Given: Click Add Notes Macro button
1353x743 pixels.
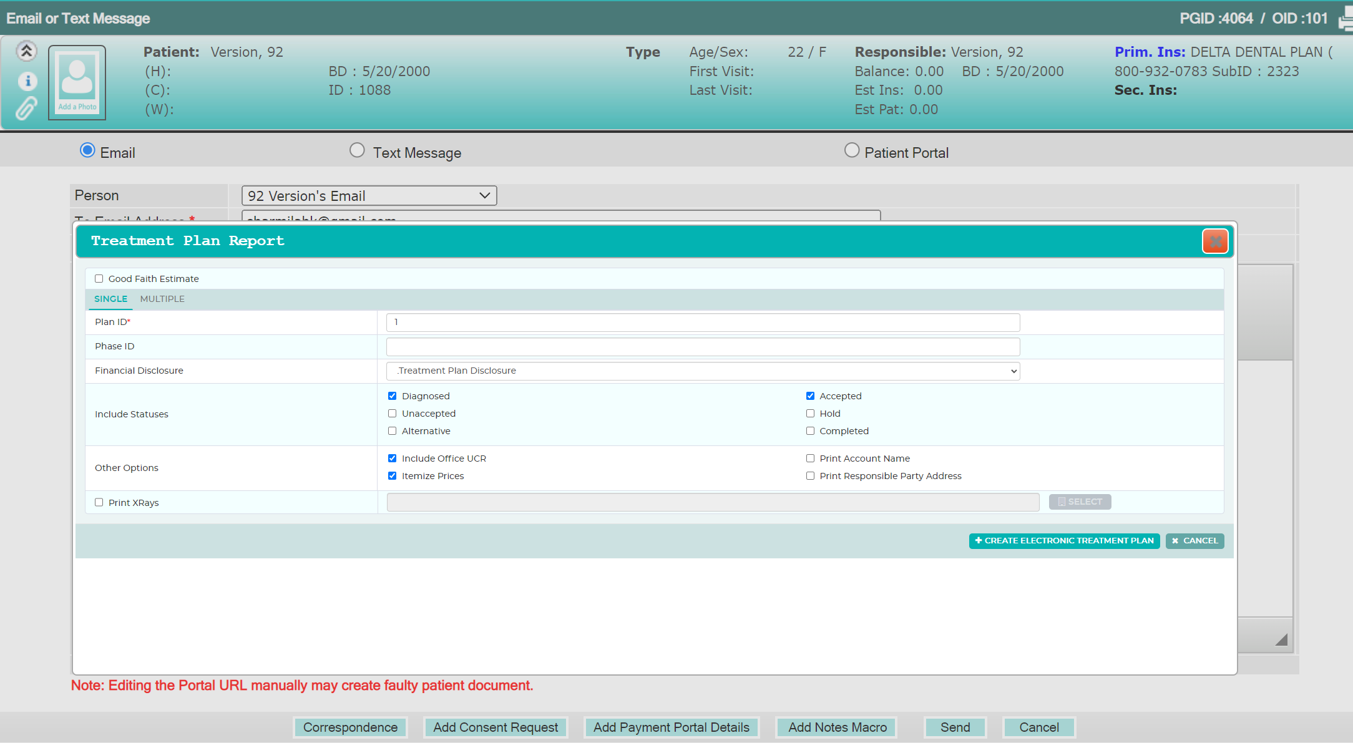Looking at the screenshot, I should [837, 727].
